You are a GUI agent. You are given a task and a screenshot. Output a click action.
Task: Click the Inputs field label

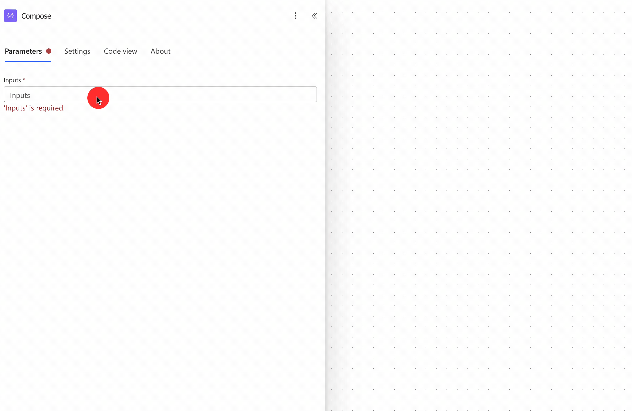(x=12, y=80)
